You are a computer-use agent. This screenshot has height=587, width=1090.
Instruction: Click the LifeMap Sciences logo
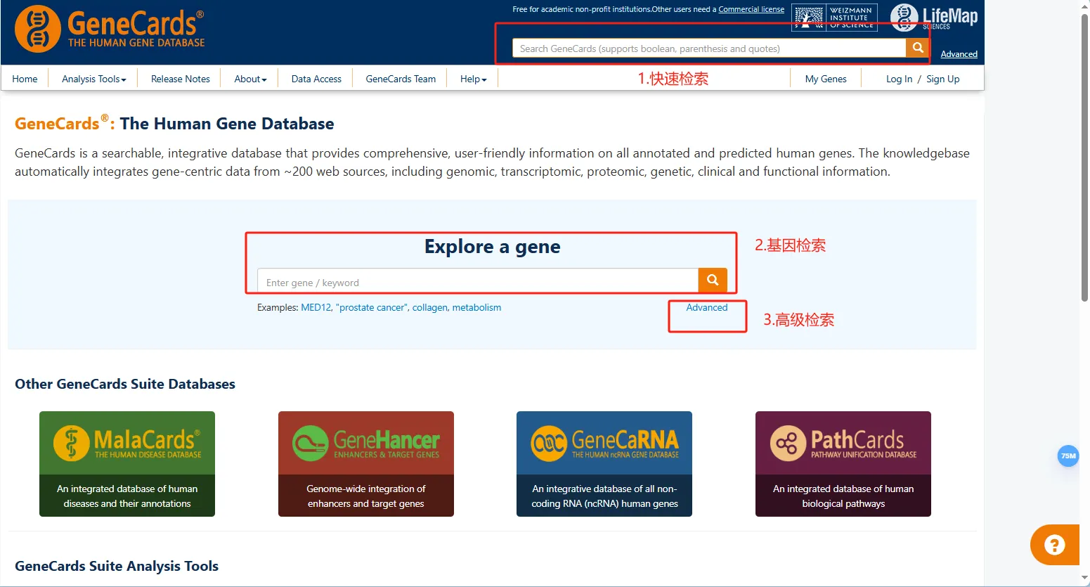click(933, 18)
